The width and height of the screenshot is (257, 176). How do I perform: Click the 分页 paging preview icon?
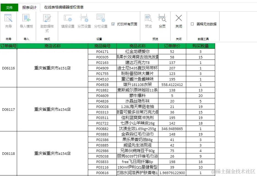click(162, 18)
